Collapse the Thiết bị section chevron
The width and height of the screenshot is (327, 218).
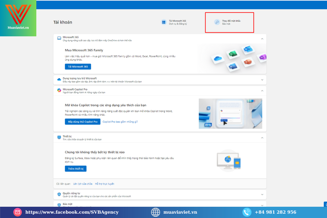(262, 138)
